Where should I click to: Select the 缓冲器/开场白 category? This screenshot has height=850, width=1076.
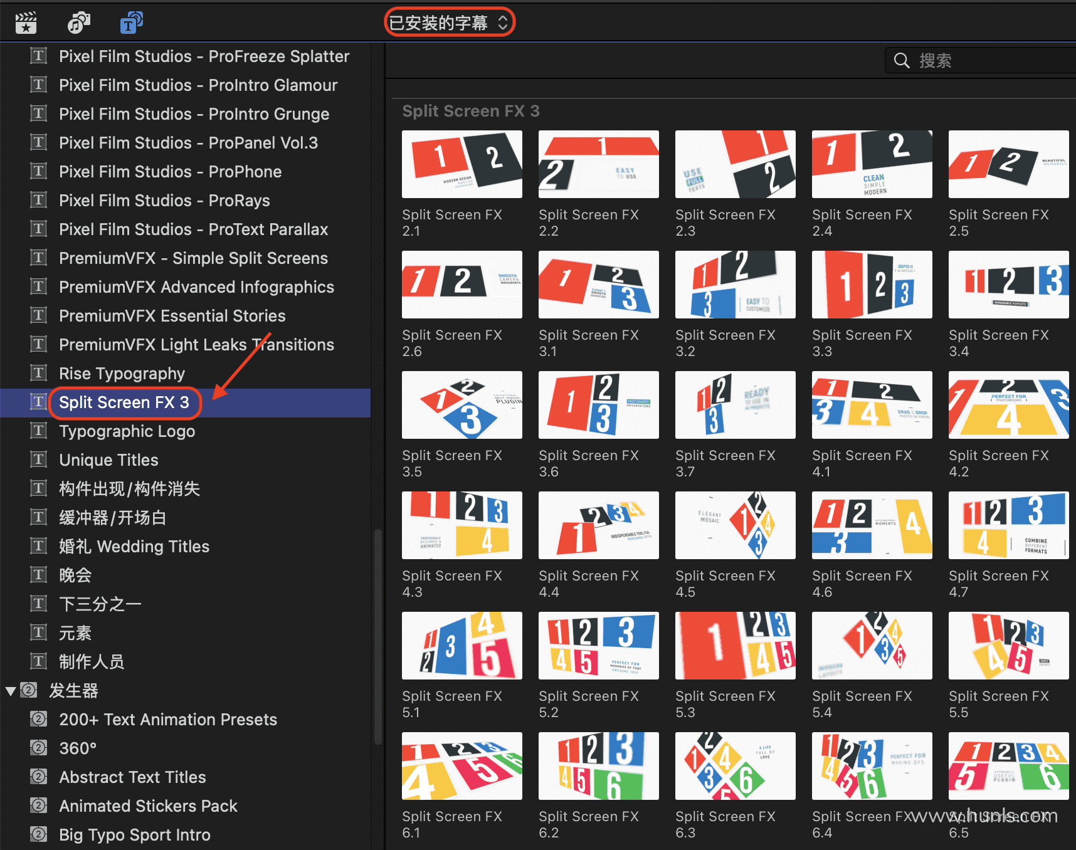pos(113,518)
